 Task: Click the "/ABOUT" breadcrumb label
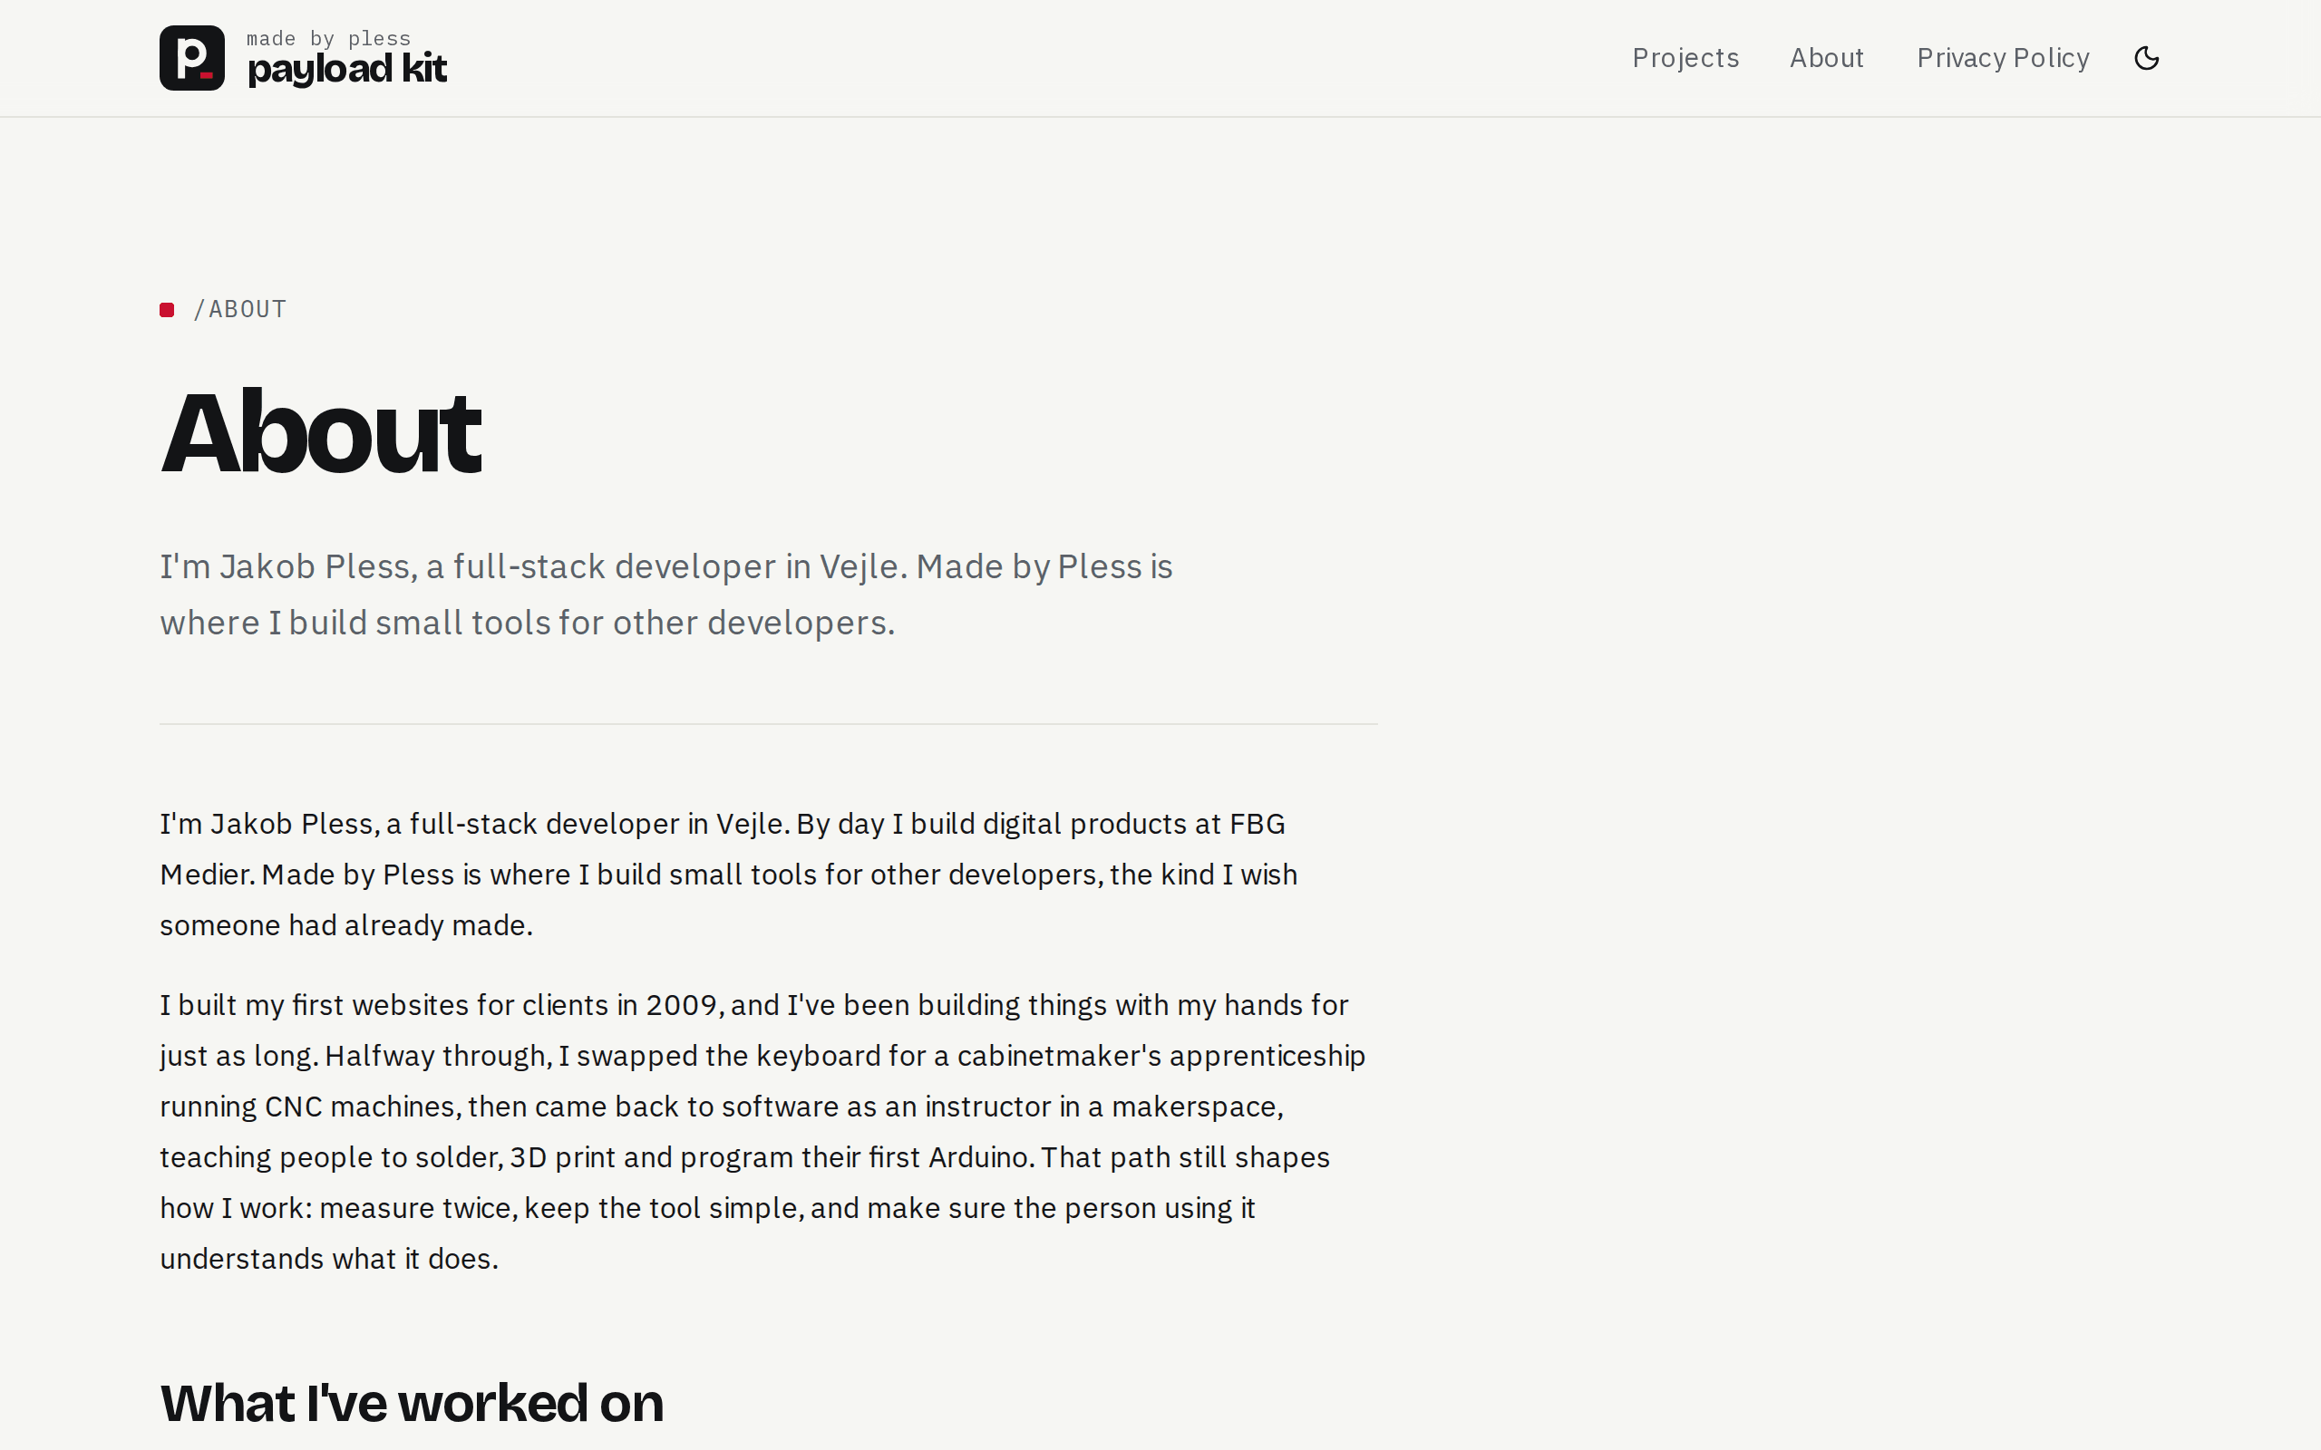(239, 310)
